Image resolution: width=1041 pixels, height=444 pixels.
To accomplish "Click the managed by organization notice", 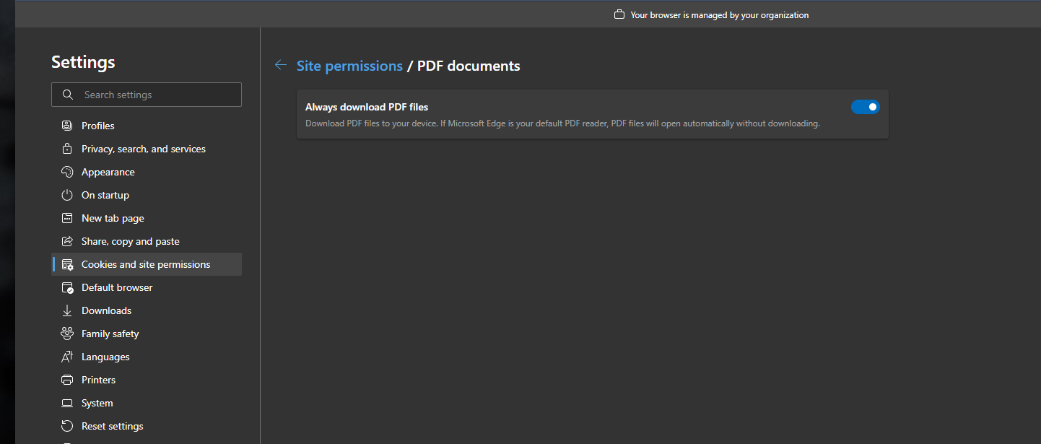I will click(718, 14).
